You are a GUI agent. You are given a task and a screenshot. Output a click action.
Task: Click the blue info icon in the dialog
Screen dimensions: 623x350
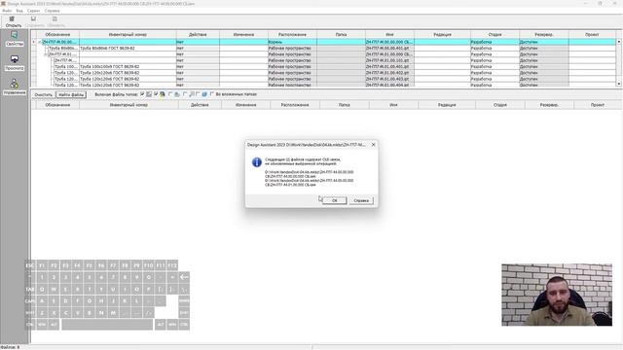(x=257, y=162)
